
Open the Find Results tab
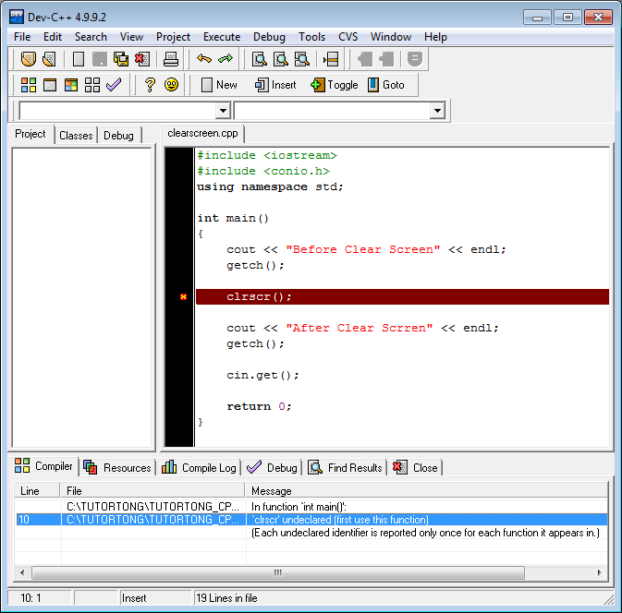(345, 467)
